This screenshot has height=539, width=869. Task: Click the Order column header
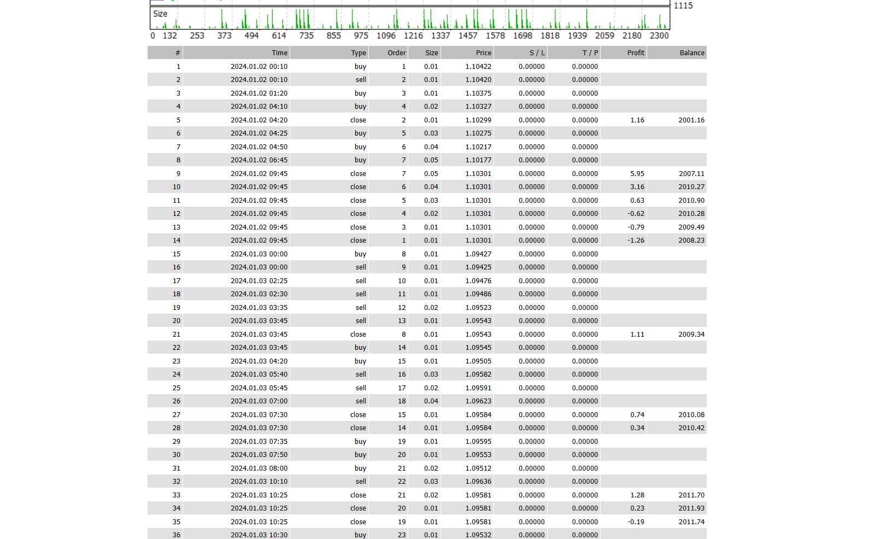click(396, 53)
